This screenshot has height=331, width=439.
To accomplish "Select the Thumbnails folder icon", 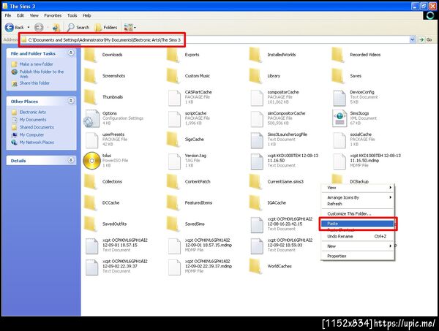I will (x=91, y=97).
